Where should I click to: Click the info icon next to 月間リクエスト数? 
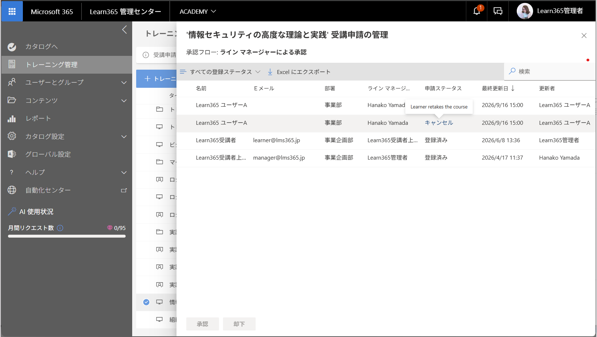[x=60, y=228]
